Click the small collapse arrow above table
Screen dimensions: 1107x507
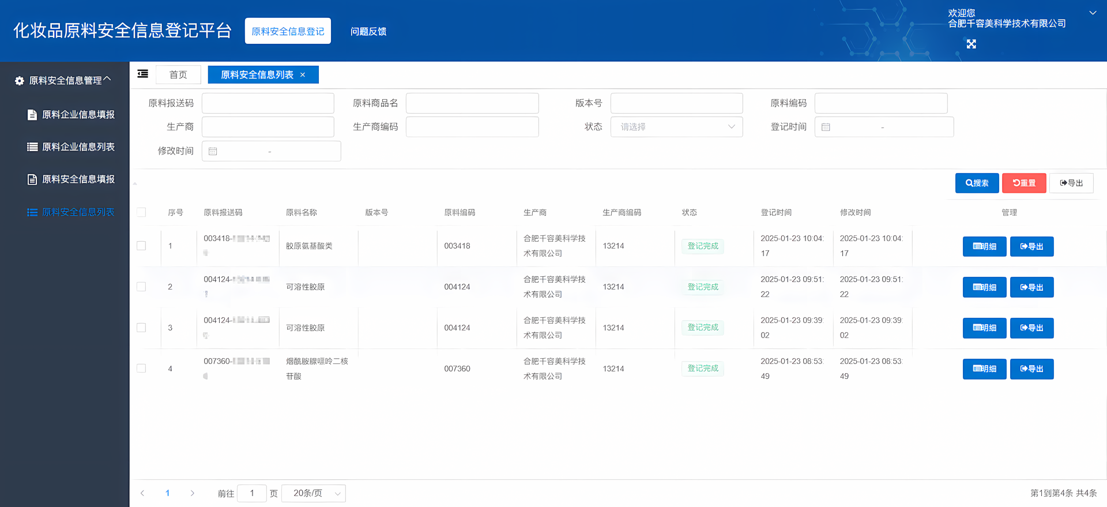tap(135, 183)
